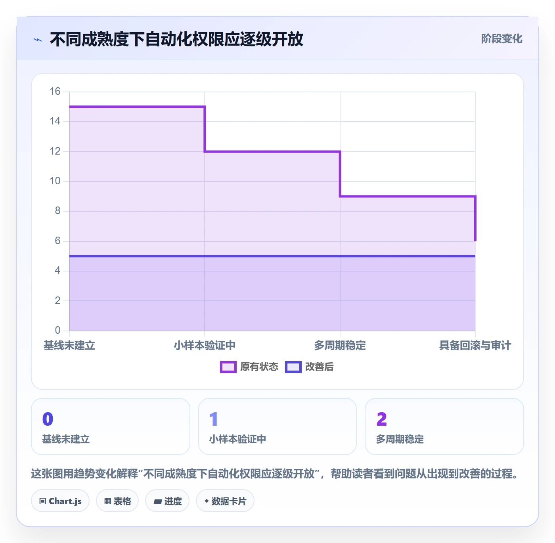Click the description paragraph starting with 这张图用趋势变化
This screenshot has height=543, width=555.
coord(276,474)
